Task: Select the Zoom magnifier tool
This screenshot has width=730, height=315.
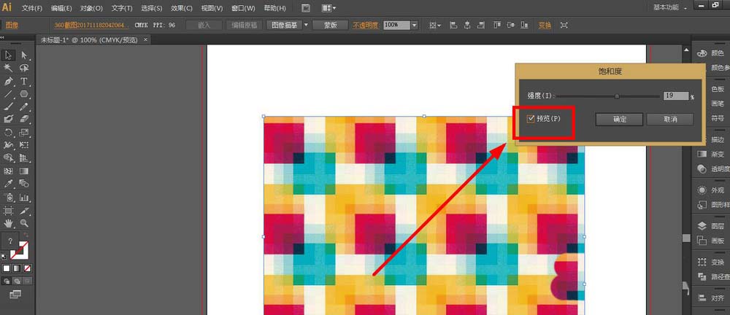Action: click(24, 223)
